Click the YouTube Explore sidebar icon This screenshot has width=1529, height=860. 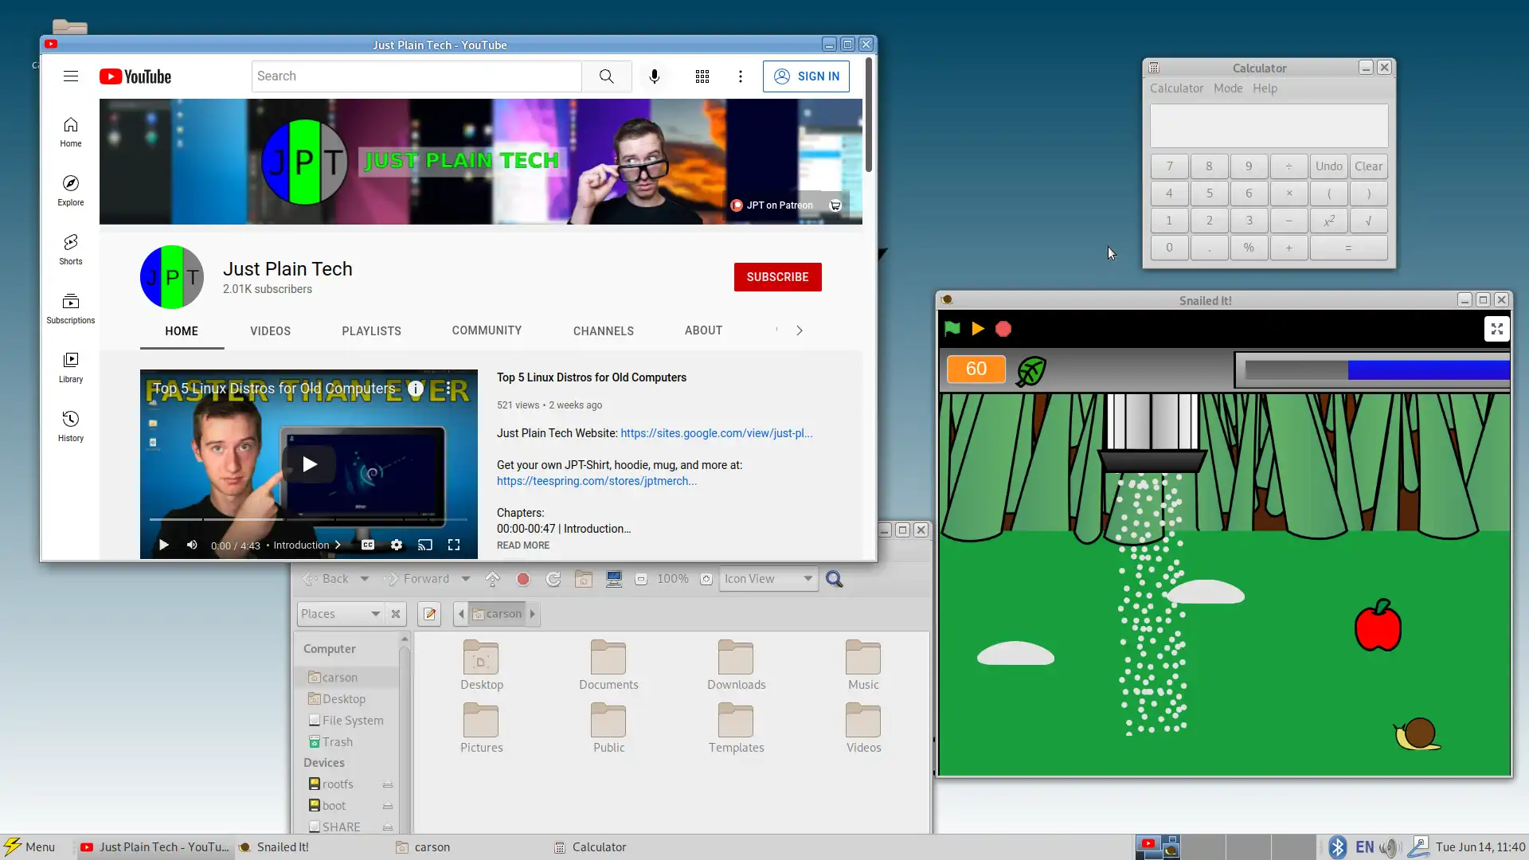click(69, 182)
